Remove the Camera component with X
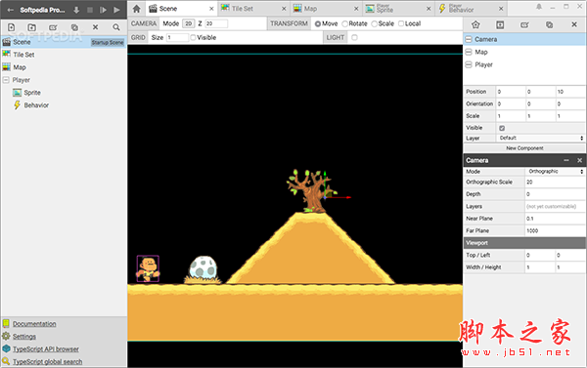Screen dimensions: 587x368 coord(579,160)
